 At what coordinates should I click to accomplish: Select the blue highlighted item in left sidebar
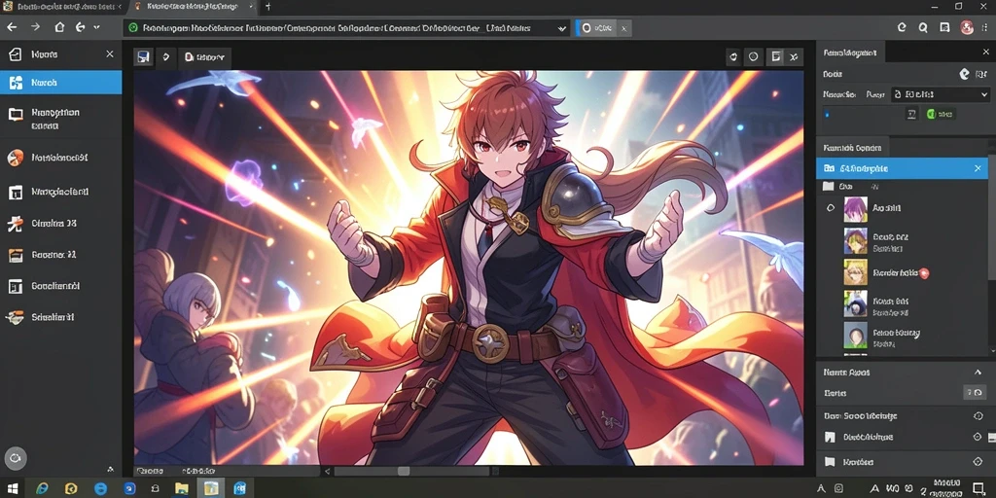click(x=61, y=83)
